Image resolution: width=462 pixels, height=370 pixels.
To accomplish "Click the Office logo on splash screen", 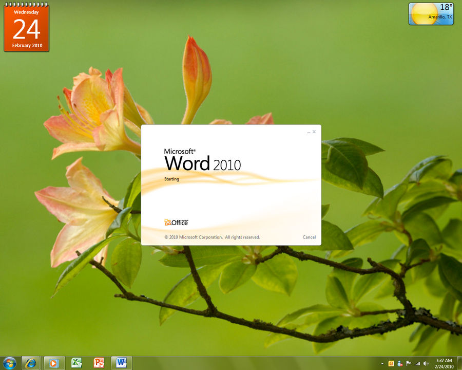I will [x=176, y=222].
